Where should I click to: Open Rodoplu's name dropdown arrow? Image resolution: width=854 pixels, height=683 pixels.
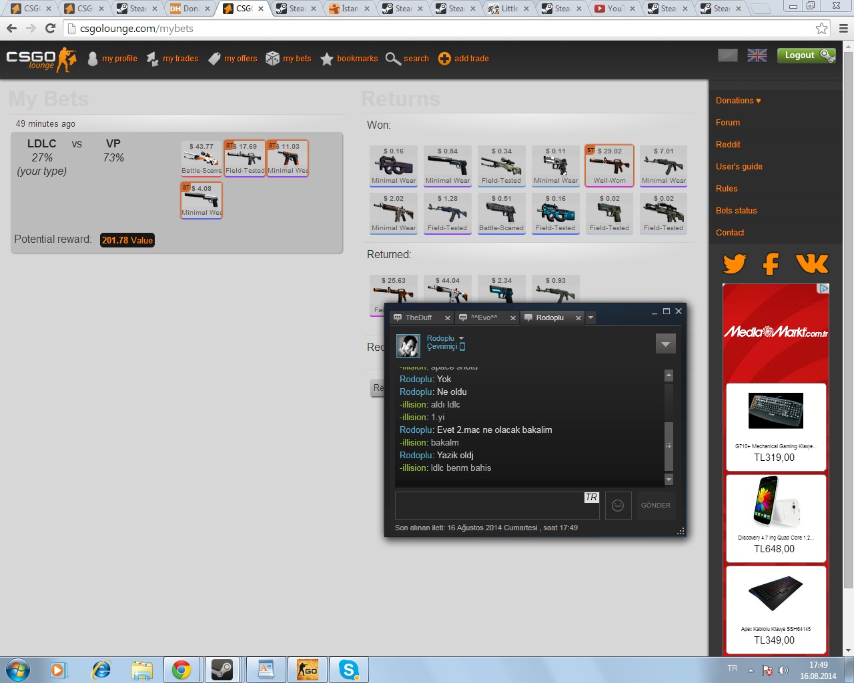click(461, 339)
